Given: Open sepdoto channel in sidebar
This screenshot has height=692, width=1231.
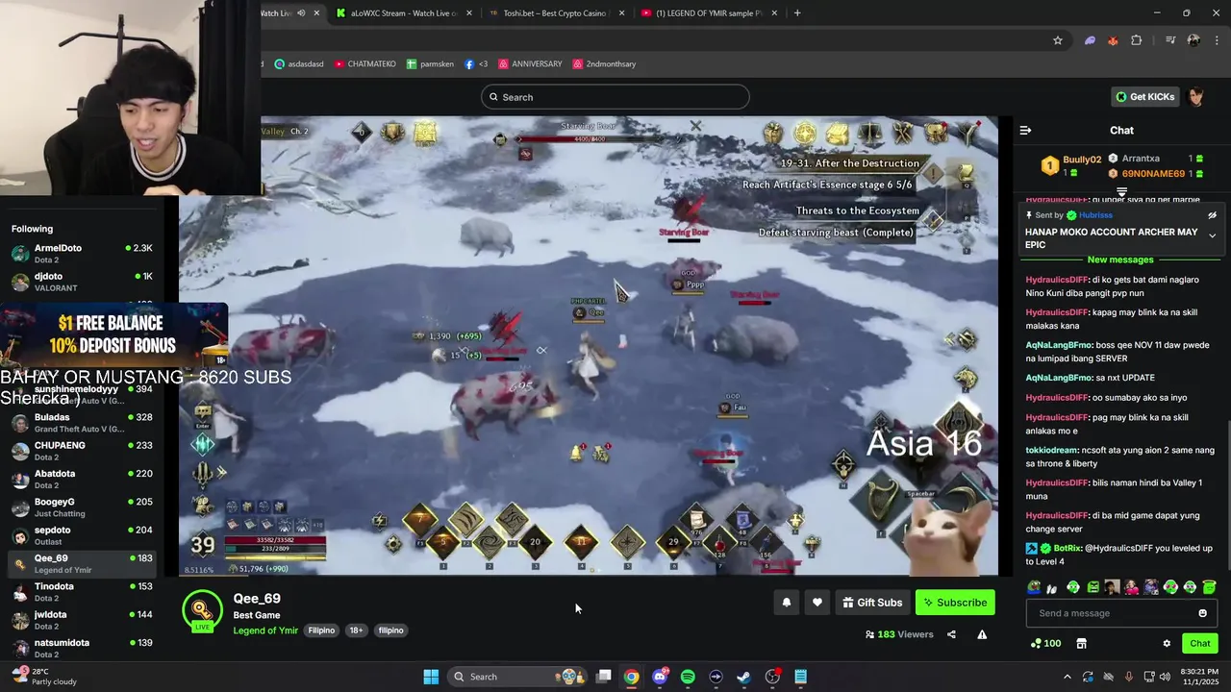Looking at the screenshot, I should [82, 535].
